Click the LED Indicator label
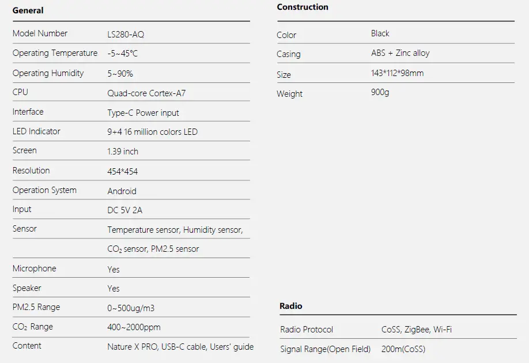 [x=36, y=131]
